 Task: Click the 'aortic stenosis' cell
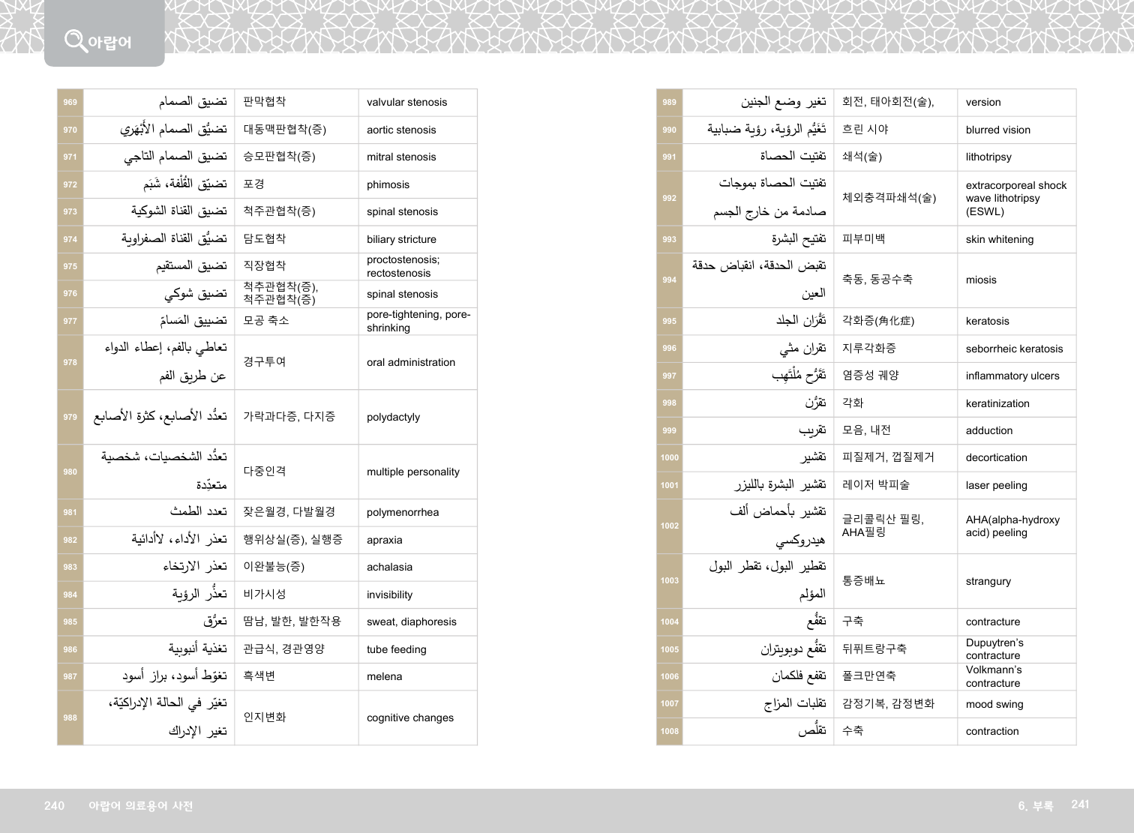(401, 130)
